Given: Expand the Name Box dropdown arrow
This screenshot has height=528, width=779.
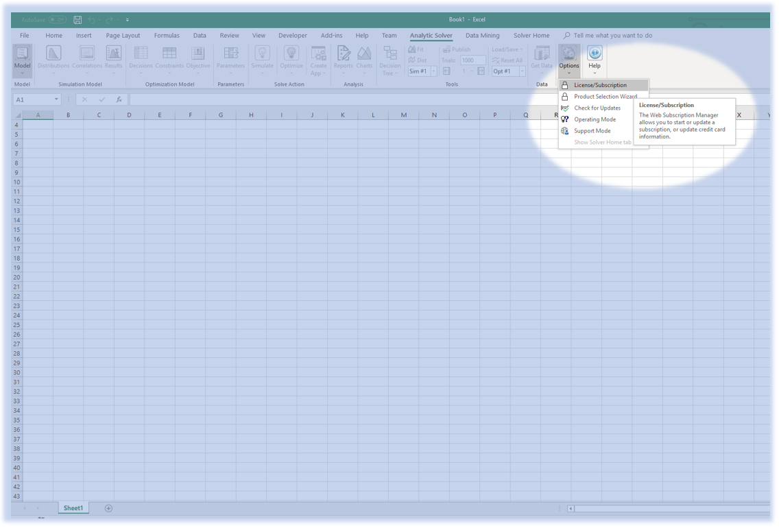Looking at the screenshot, I should [x=56, y=99].
